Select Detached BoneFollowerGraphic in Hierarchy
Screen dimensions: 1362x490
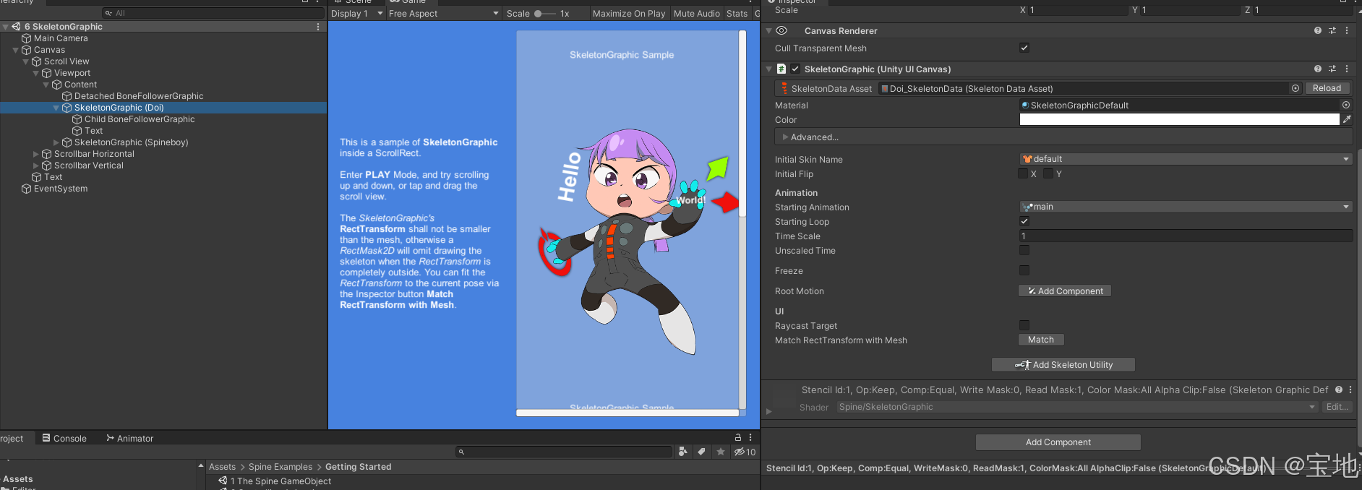click(139, 96)
